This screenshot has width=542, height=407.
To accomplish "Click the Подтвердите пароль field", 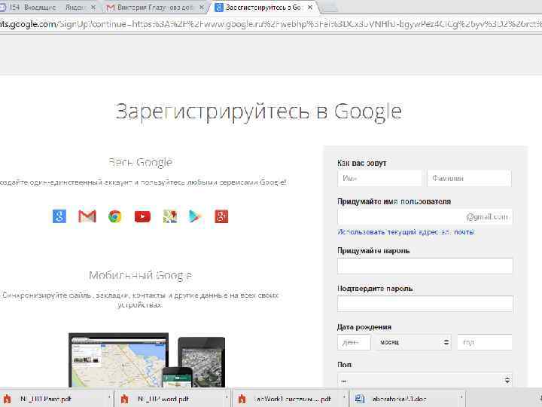I will pyautogui.click(x=425, y=304).
